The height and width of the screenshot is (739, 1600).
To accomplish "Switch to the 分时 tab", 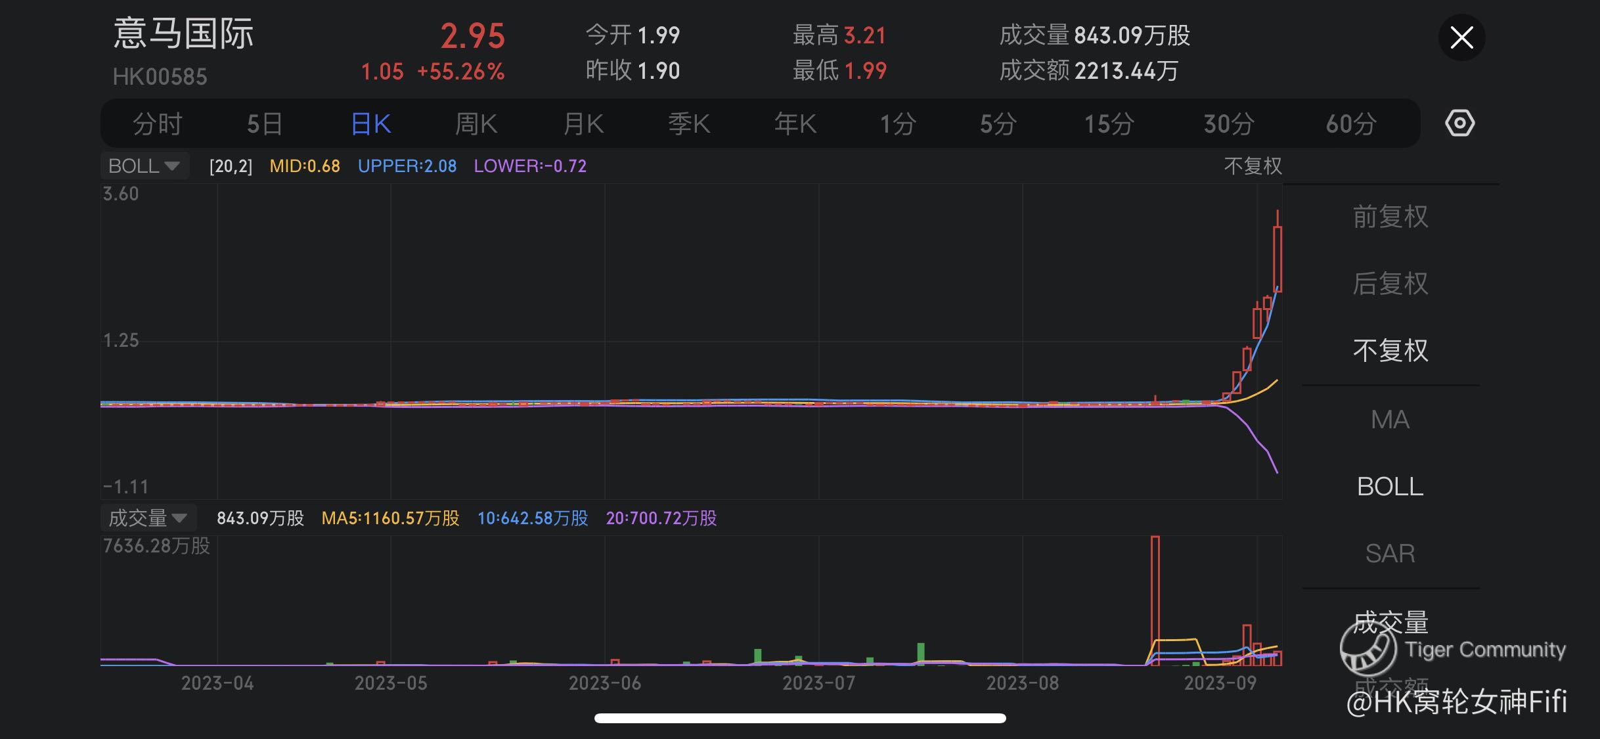I will (157, 123).
